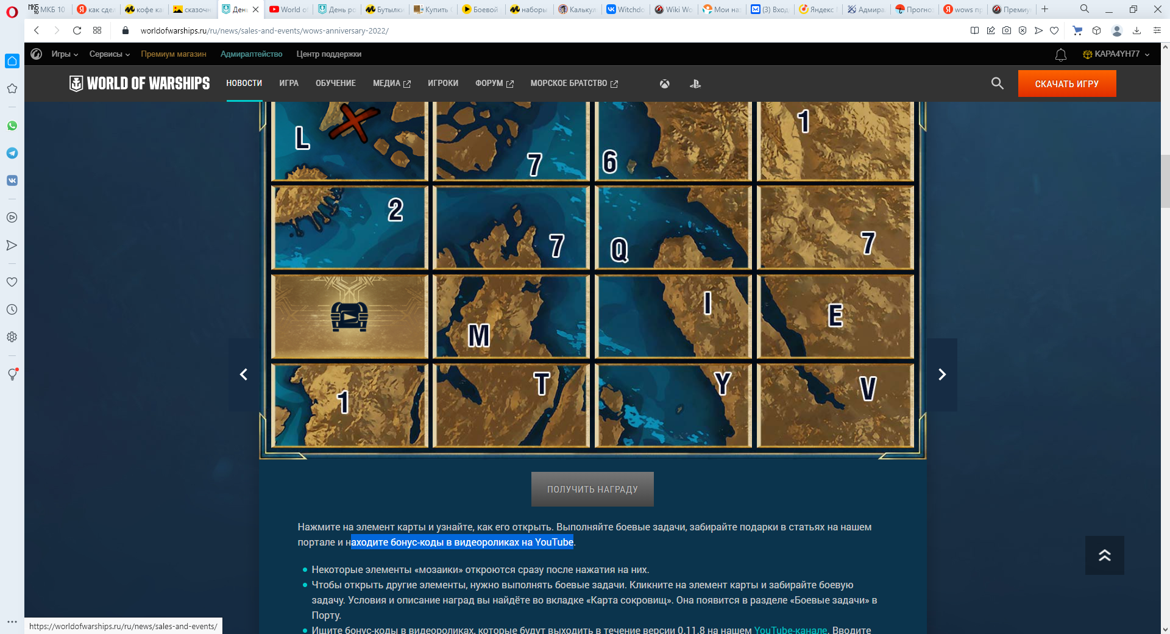Open Telegram in the Opera sidebar

coord(12,153)
